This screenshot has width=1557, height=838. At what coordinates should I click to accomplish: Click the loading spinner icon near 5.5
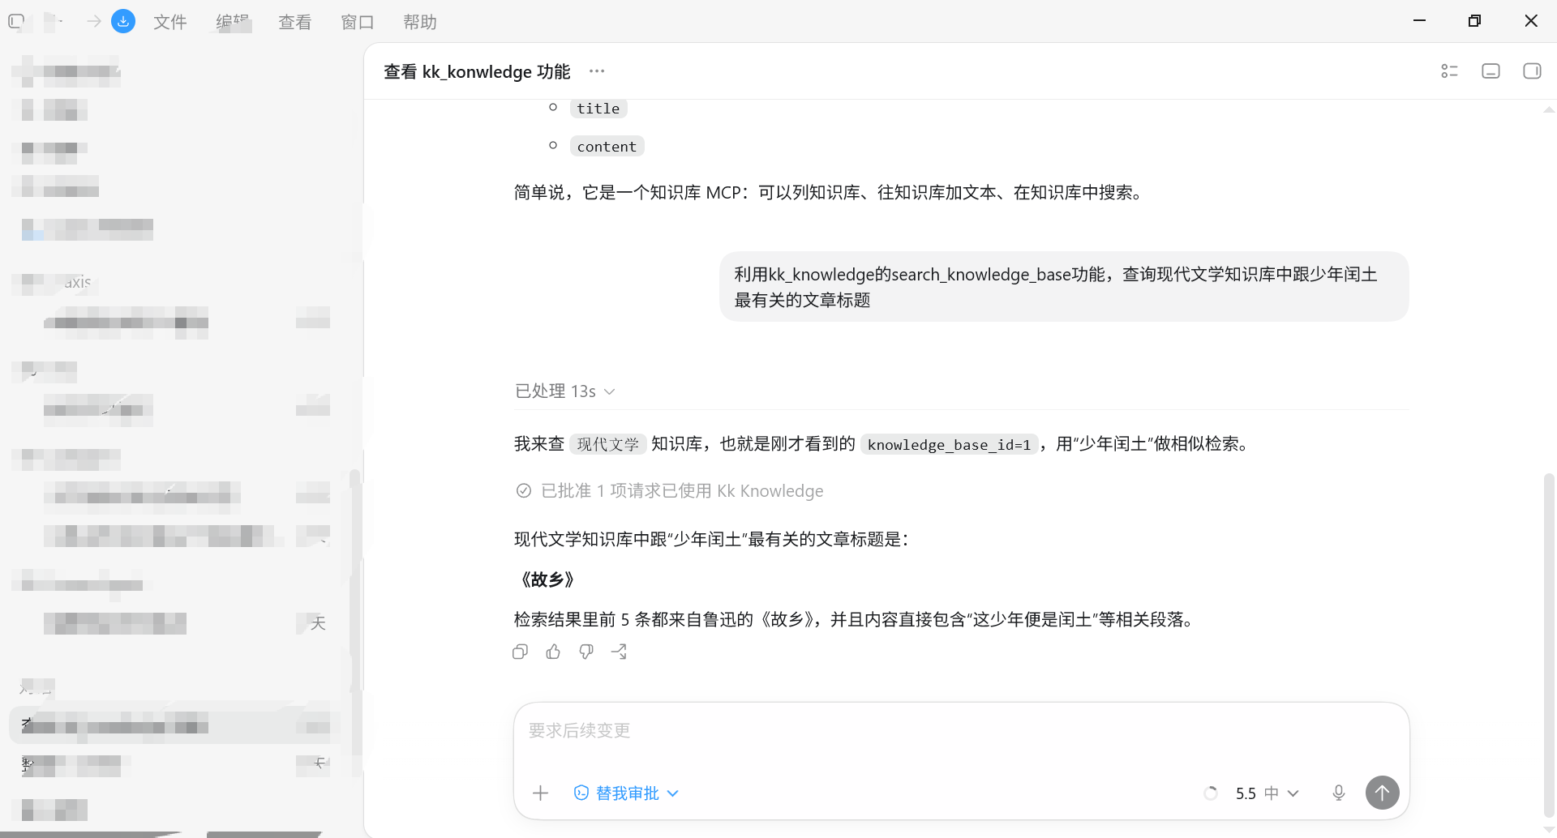pyautogui.click(x=1211, y=793)
